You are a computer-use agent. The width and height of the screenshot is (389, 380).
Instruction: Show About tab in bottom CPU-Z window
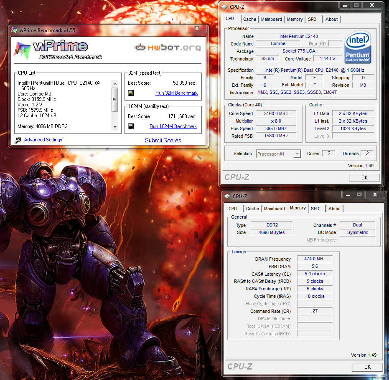(334, 209)
